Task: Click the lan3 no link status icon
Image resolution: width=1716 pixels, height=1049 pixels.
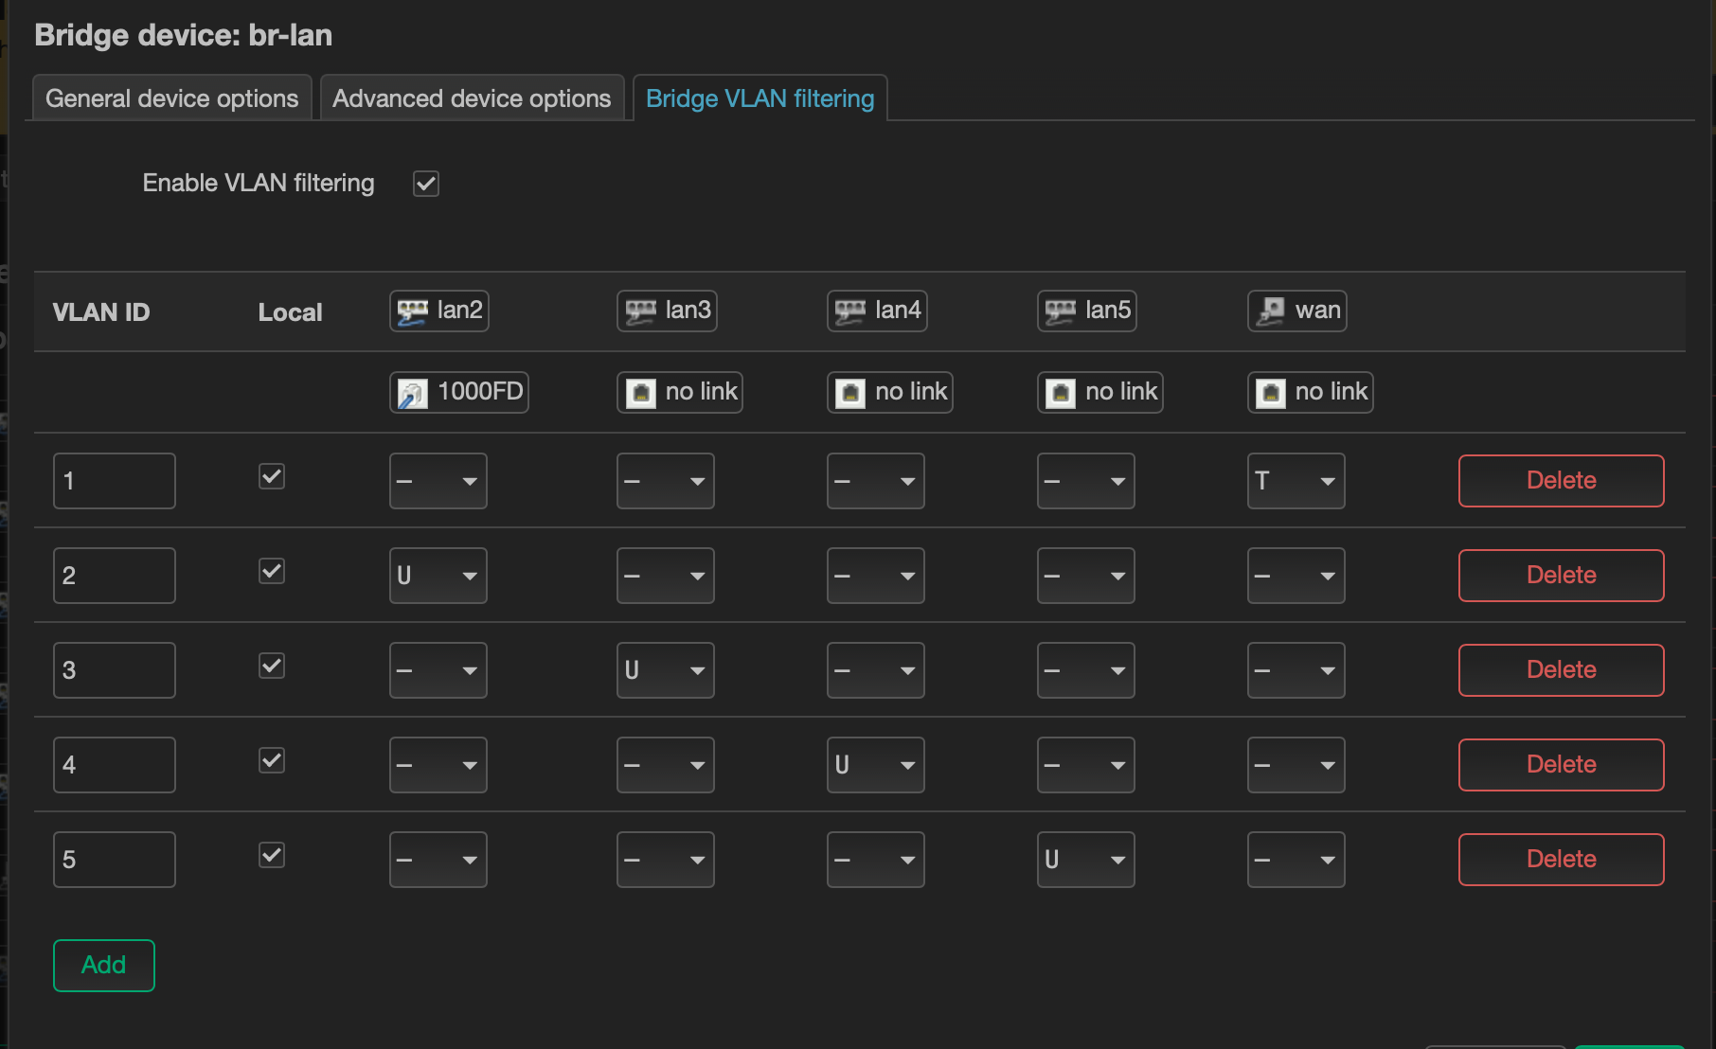Action: click(640, 393)
